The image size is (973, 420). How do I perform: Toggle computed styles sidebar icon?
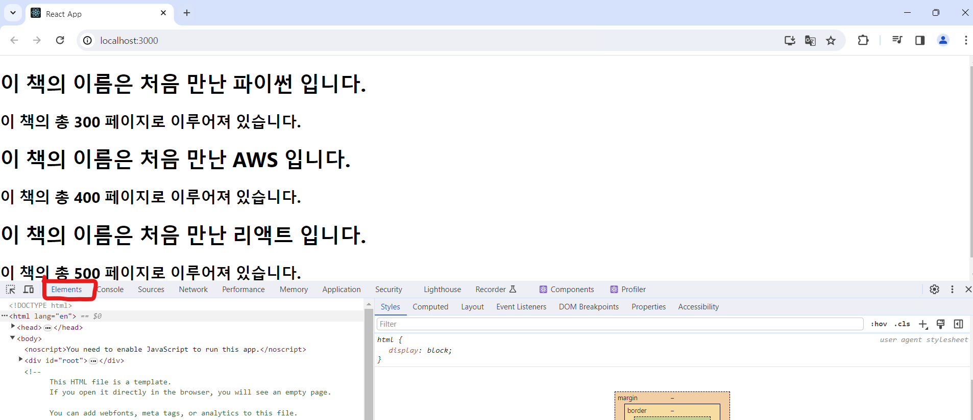point(958,324)
